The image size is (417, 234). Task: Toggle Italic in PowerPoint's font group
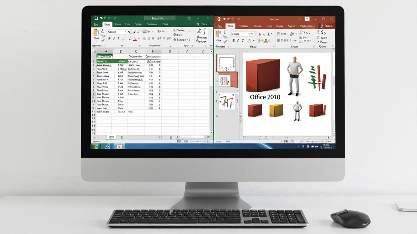tap(238, 41)
